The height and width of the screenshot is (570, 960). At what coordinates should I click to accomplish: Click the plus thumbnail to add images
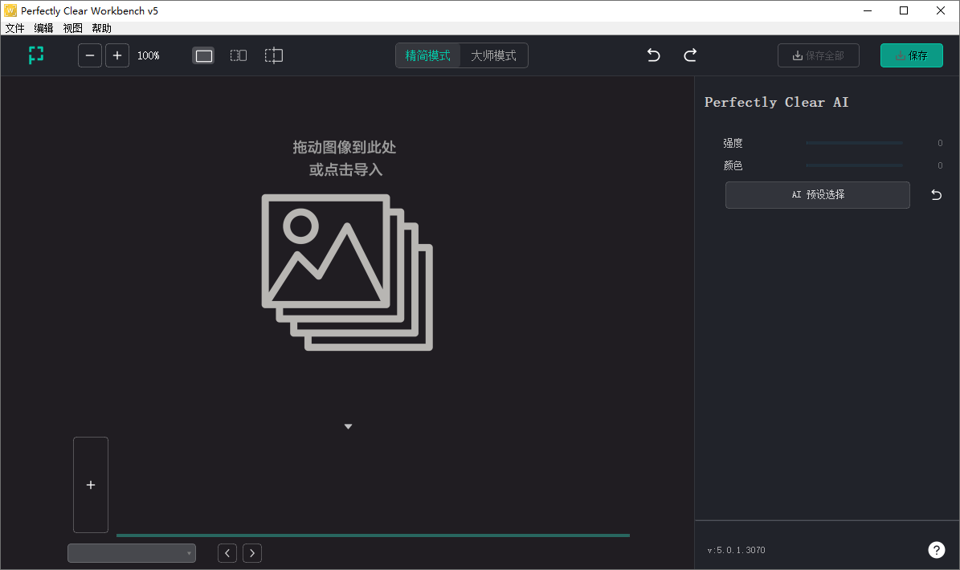[x=90, y=485]
